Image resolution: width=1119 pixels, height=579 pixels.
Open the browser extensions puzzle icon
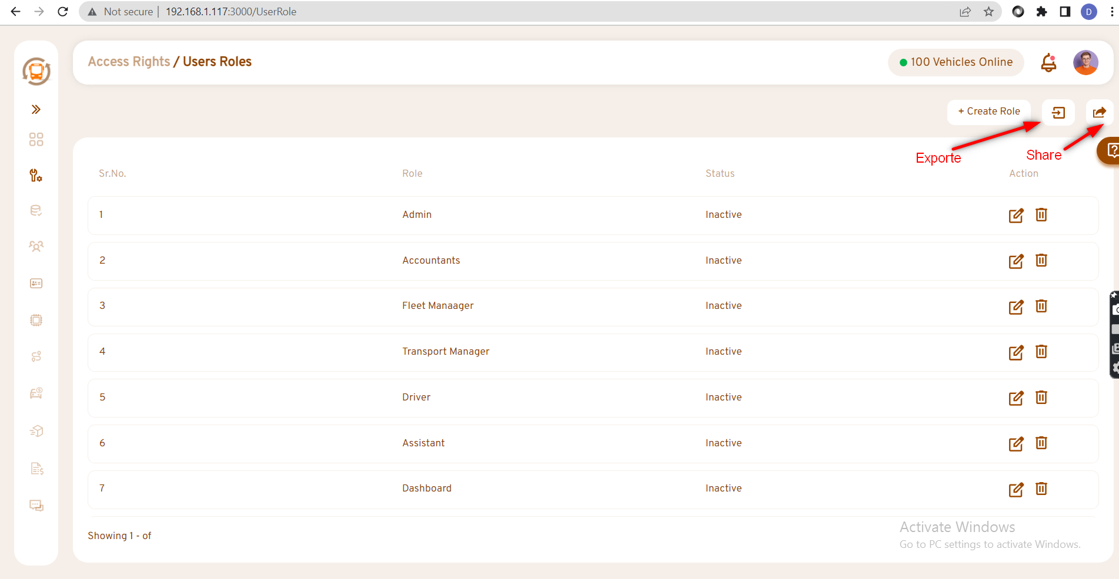click(x=1041, y=12)
